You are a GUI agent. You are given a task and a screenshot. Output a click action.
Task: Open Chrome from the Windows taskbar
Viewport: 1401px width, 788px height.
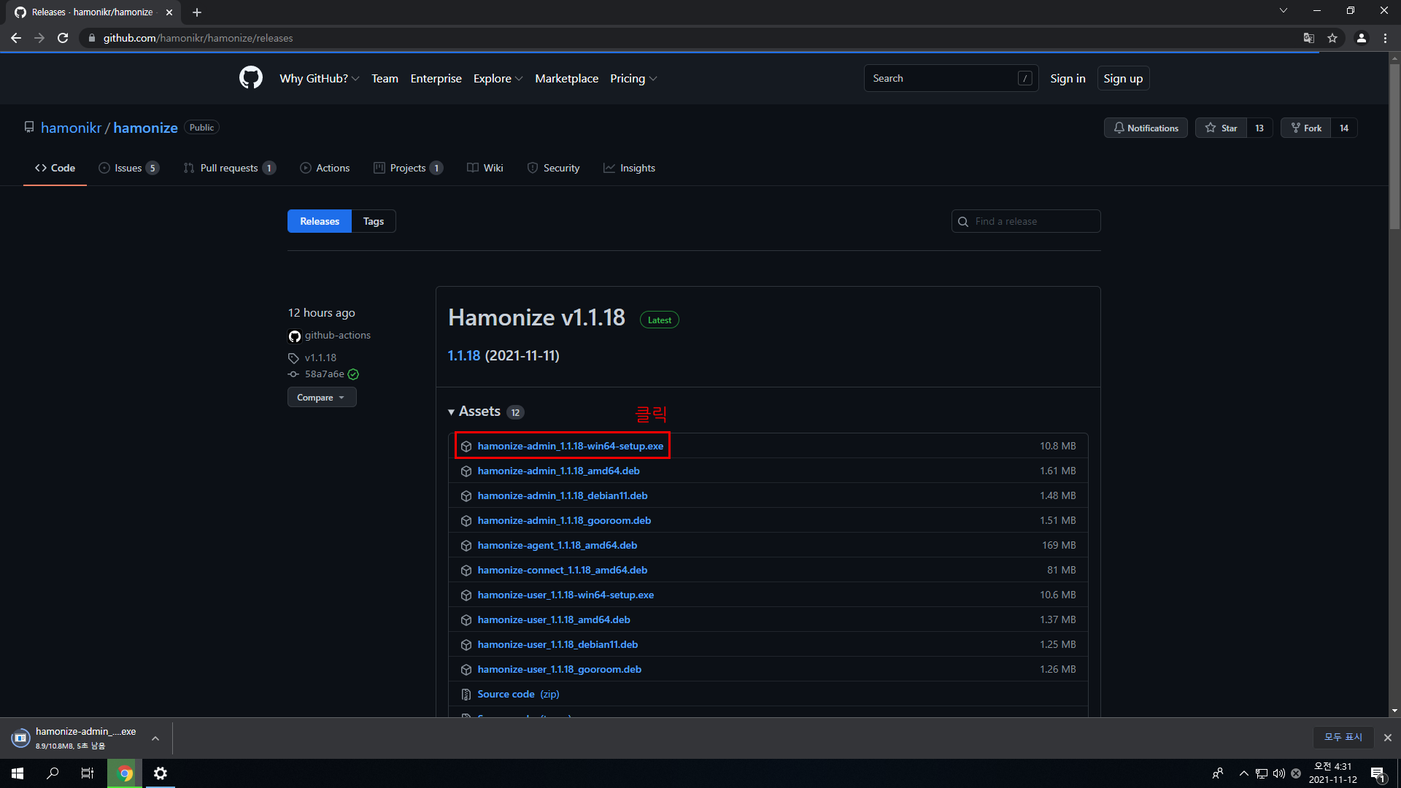(125, 773)
